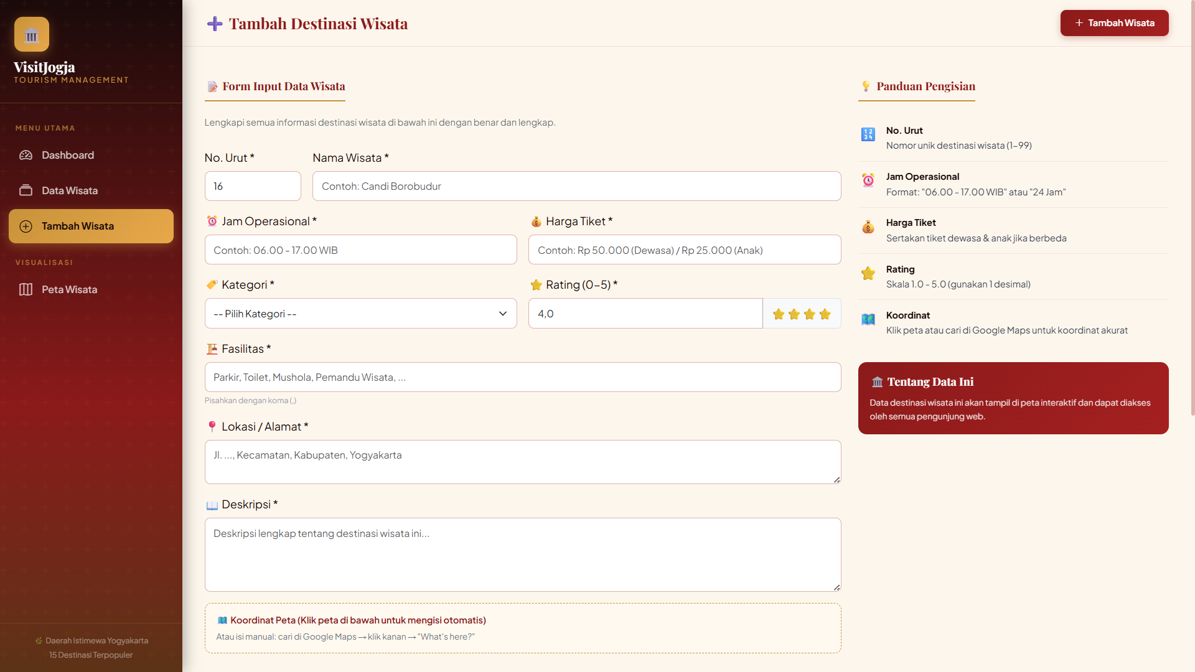Click the VisitJogja museum logo icon

coord(32,34)
